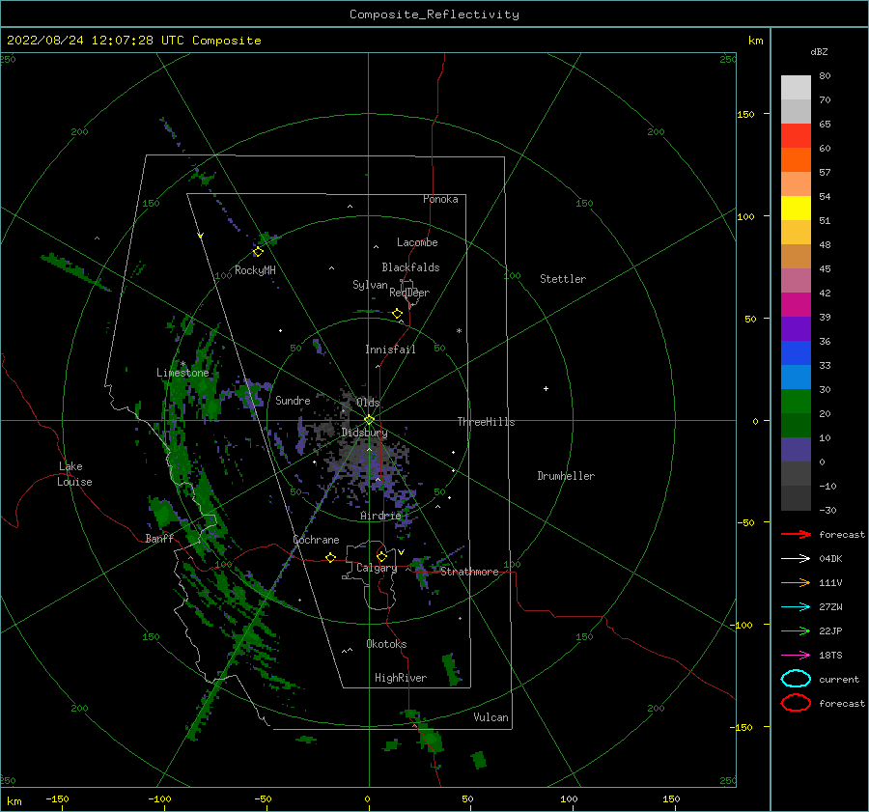Click the yellow diamond marker inside Calgary
Viewport: 869px width, 812px height.
[381, 556]
